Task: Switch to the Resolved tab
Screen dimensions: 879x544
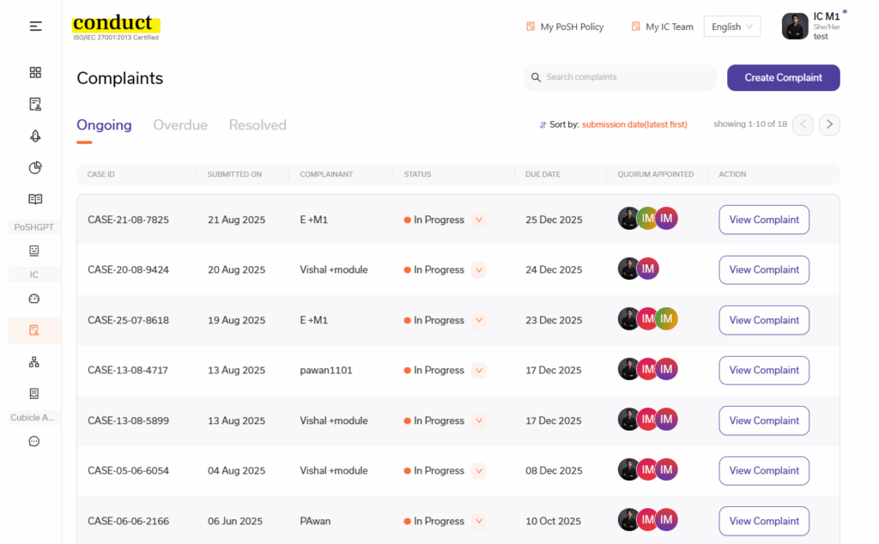Action: (x=258, y=125)
